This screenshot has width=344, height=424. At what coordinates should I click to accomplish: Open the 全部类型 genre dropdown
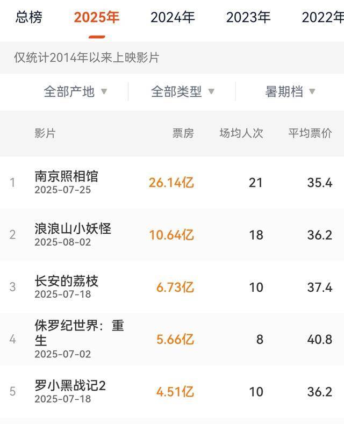pos(183,92)
